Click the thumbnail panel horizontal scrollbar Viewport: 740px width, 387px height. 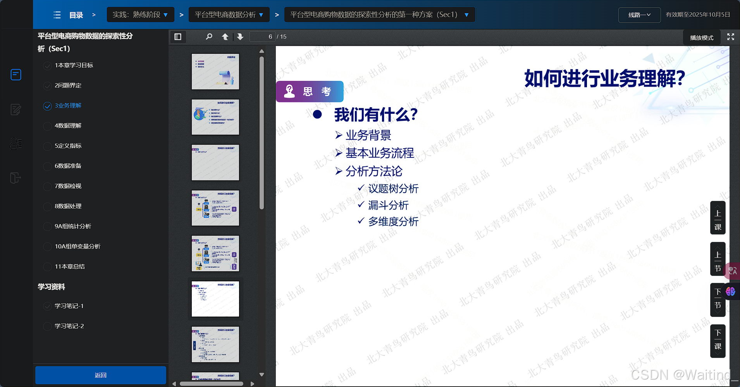[x=212, y=384]
